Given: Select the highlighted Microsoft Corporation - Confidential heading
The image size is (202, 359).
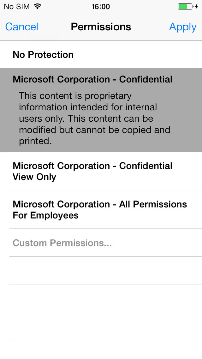Looking at the screenshot, I should click(92, 79).
